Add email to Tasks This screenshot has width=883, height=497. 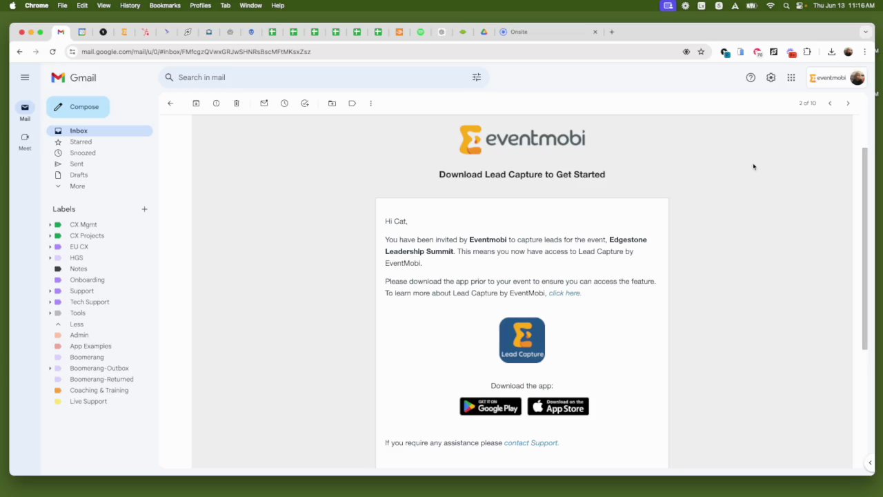tap(305, 104)
